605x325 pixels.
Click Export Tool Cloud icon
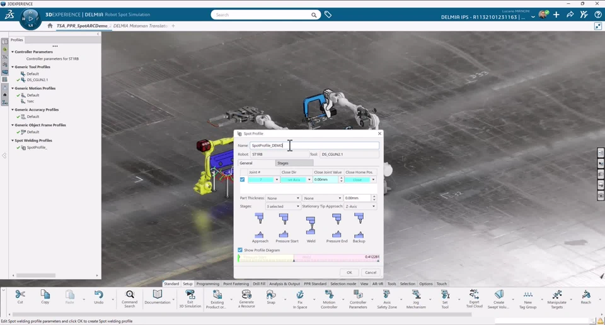click(x=474, y=294)
